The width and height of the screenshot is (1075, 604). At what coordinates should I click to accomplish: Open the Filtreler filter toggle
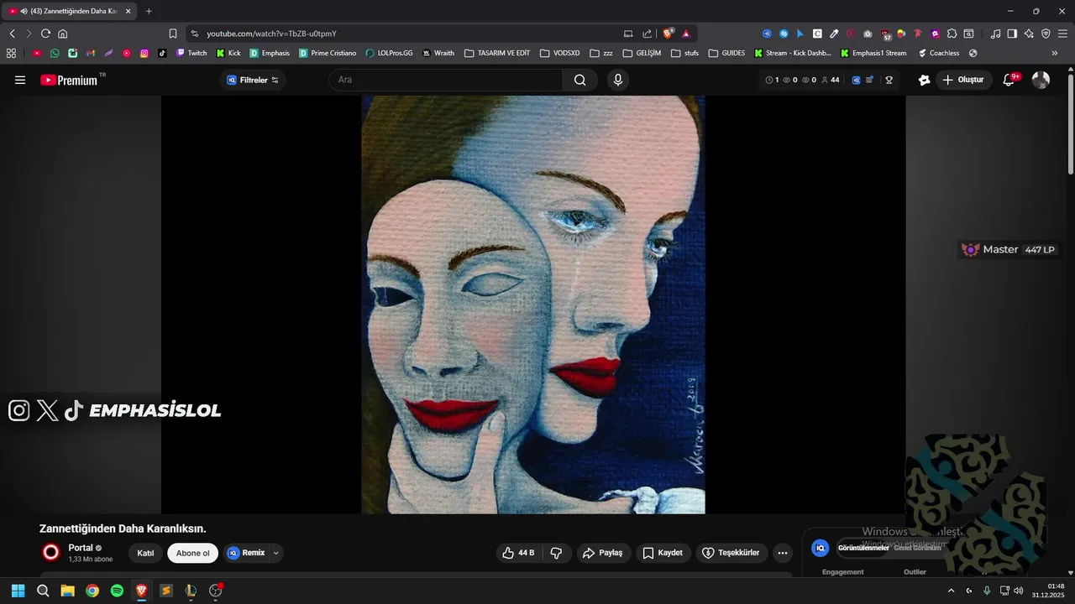point(253,80)
